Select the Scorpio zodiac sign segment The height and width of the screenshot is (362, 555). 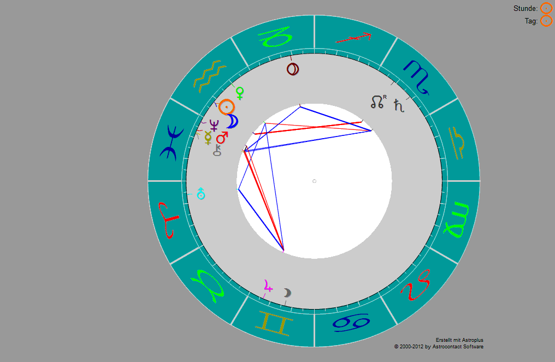click(x=416, y=74)
